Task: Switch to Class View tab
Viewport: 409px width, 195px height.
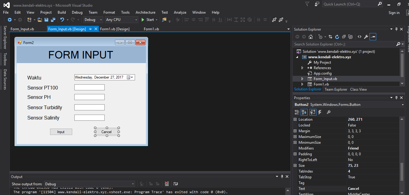Action: point(358,89)
